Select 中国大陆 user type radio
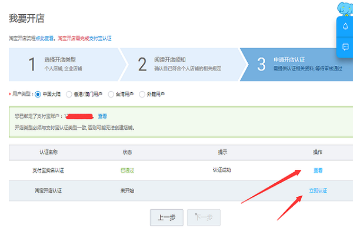353x235 pixels. pos(38,94)
